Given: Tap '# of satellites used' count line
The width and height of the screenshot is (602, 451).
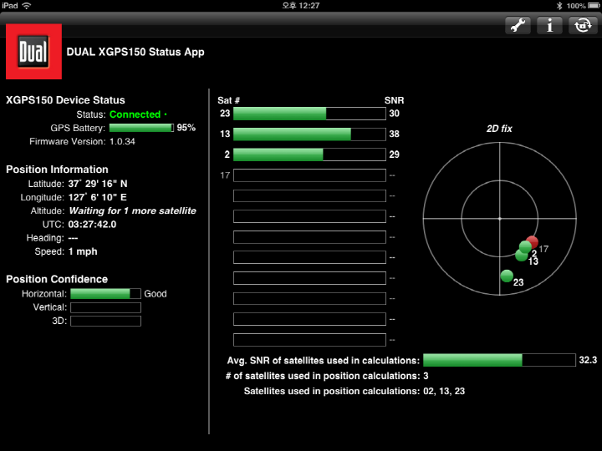Looking at the screenshot, I should (327, 376).
